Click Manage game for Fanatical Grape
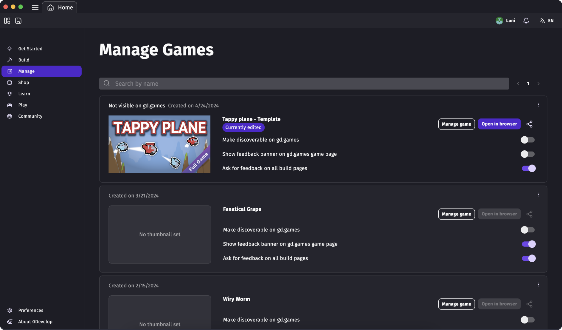This screenshot has height=330, width=562. click(x=456, y=214)
